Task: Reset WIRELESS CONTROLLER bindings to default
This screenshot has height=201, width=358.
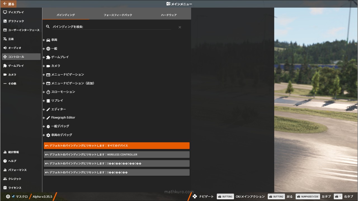Action: click(x=117, y=154)
